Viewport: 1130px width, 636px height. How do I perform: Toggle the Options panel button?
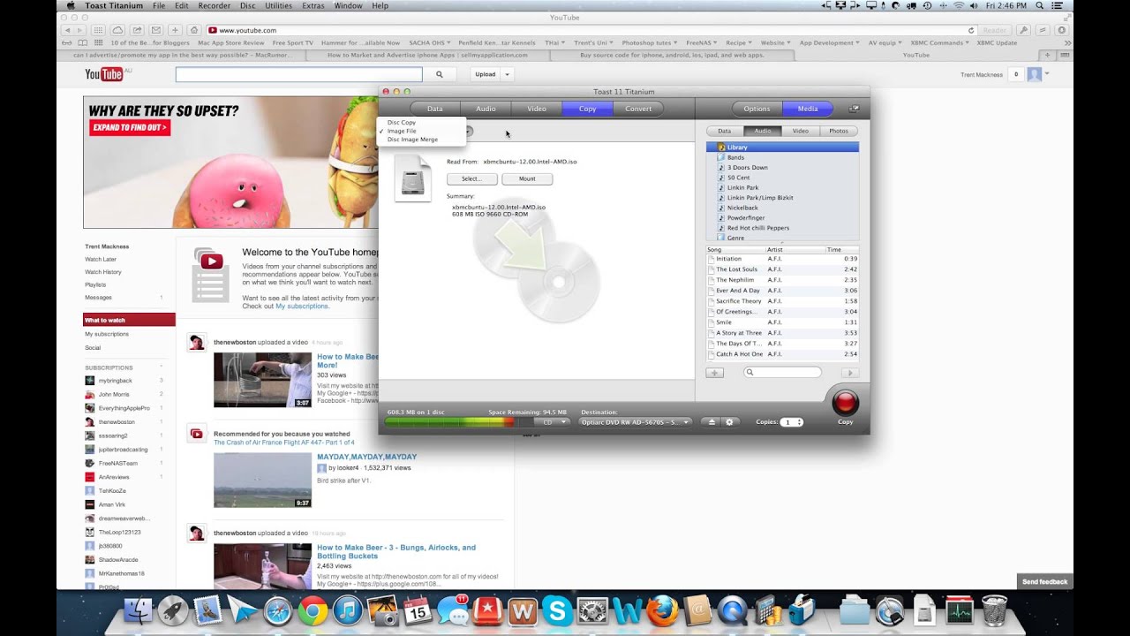(757, 109)
